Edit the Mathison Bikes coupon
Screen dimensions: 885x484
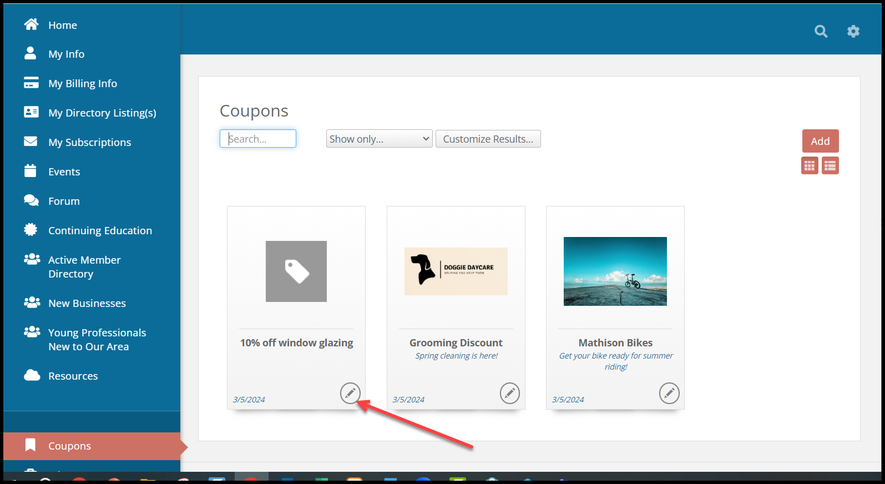tap(669, 393)
